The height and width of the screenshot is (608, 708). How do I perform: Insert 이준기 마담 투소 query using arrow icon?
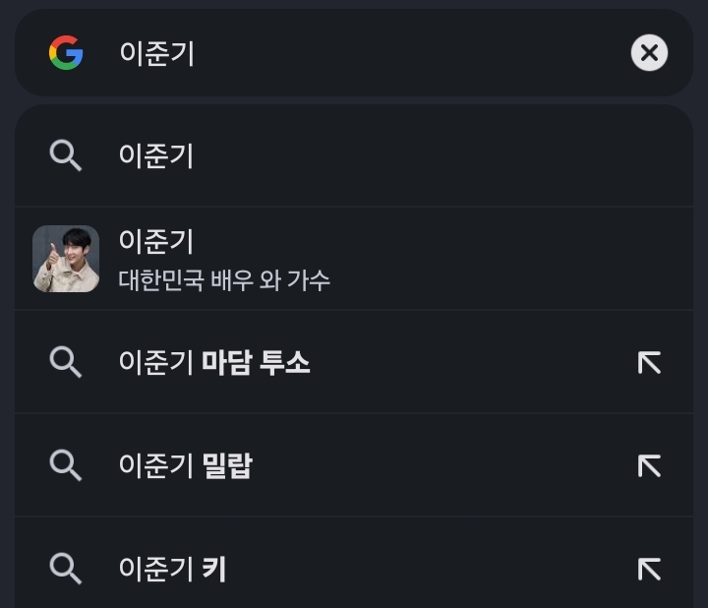pyautogui.click(x=649, y=363)
